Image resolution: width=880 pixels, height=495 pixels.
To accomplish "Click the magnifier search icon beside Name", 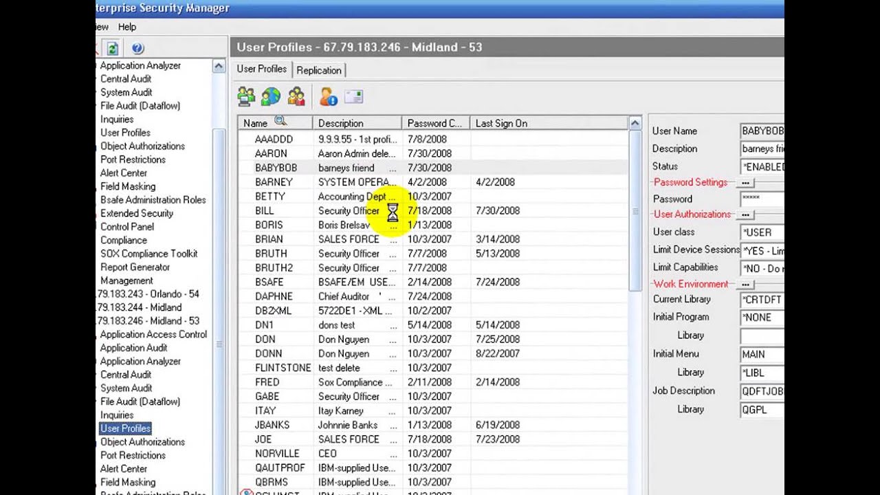I will pyautogui.click(x=280, y=122).
